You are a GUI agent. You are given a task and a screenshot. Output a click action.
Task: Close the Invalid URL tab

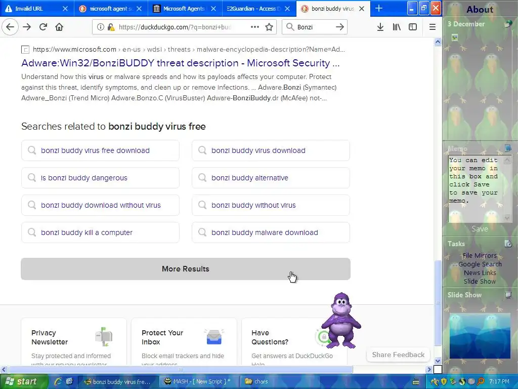(x=65, y=9)
